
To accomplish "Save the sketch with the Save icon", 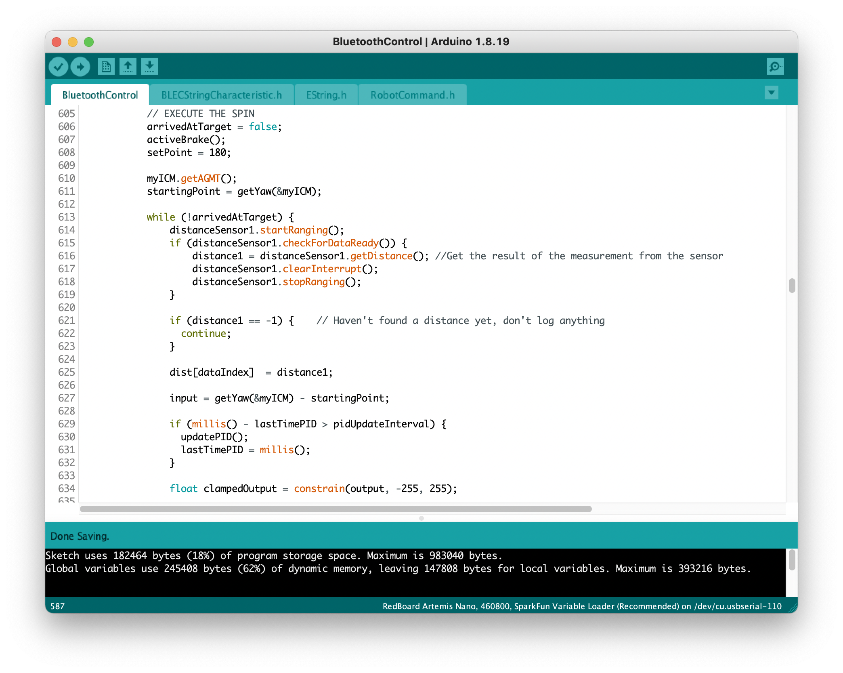I will coord(149,67).
